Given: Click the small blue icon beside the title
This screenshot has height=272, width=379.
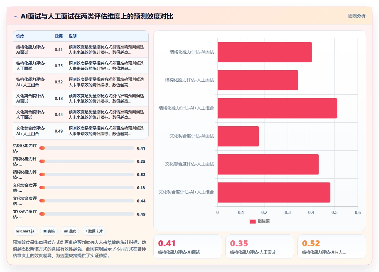Looking at the screenshot, I should pyautogui.click(x=16, y=16).
